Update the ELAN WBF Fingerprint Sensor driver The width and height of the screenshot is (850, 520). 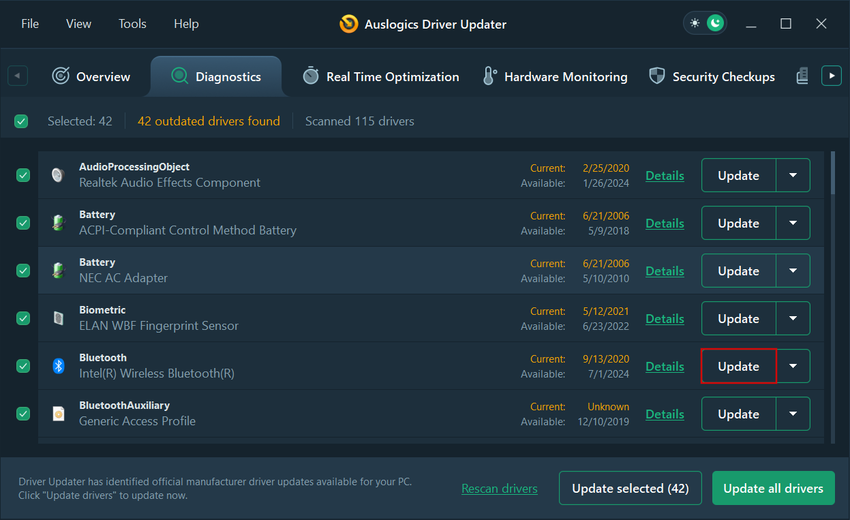point(739,318)
